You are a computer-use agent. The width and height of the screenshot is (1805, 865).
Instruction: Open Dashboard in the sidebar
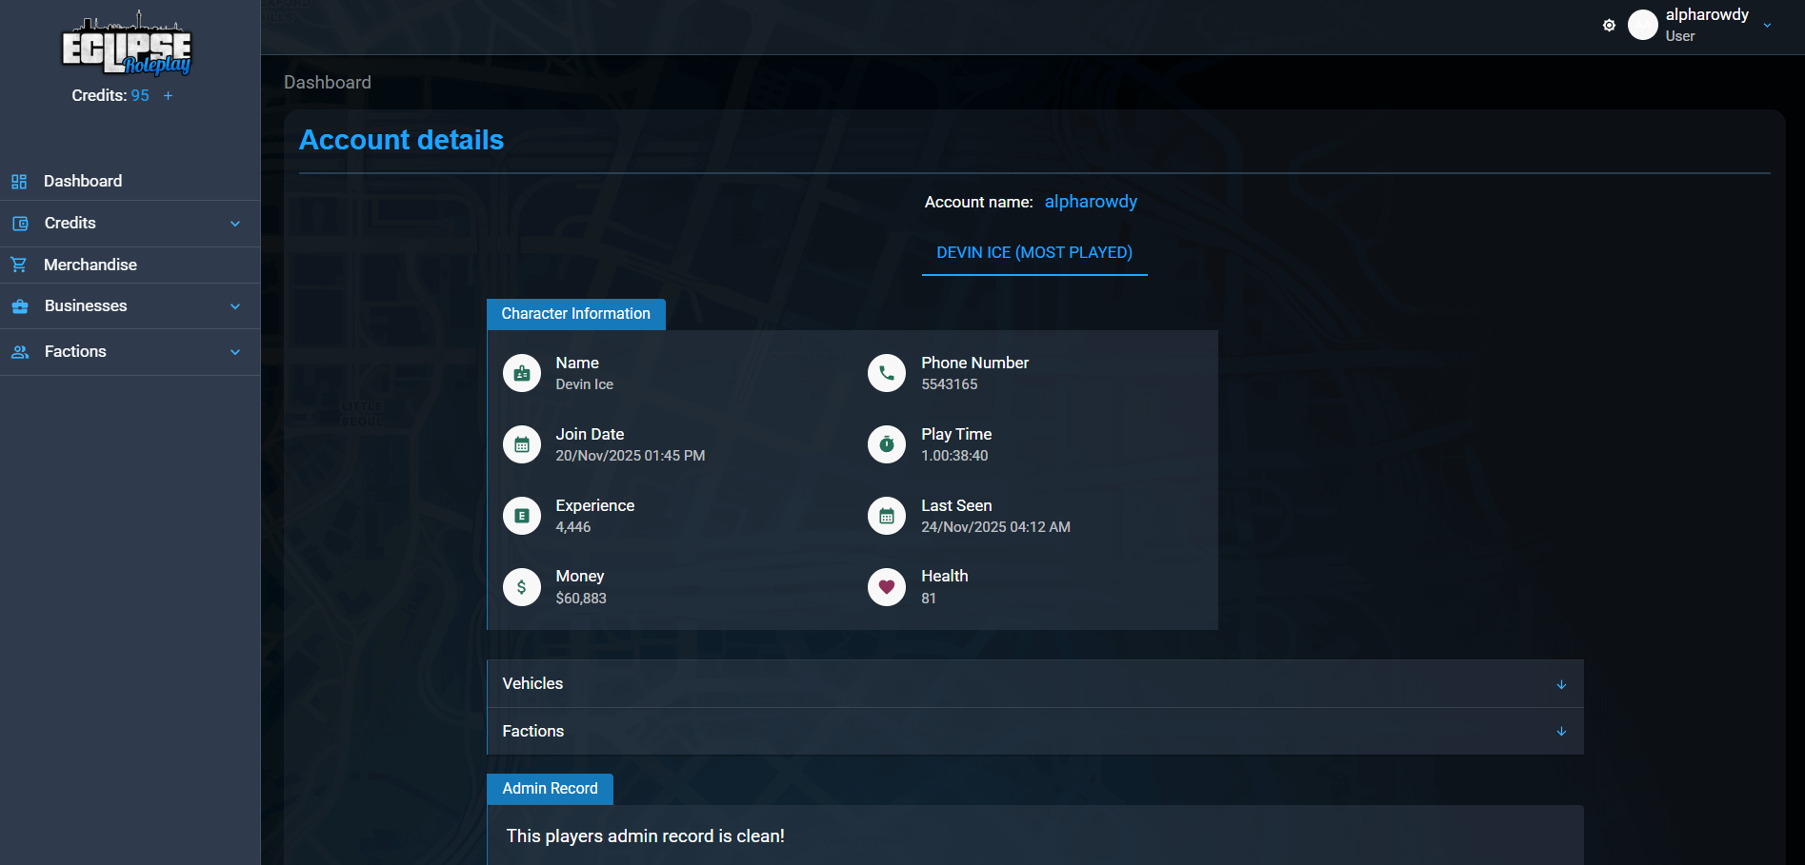(130, 182)
